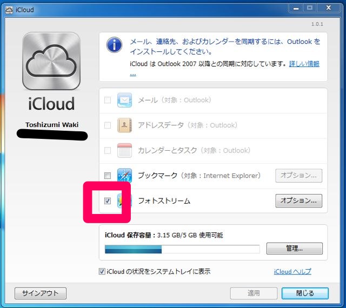Viewport: 346px width, 308px height.
Task: Click the address book contacts icon
Action: click(124, 125)
